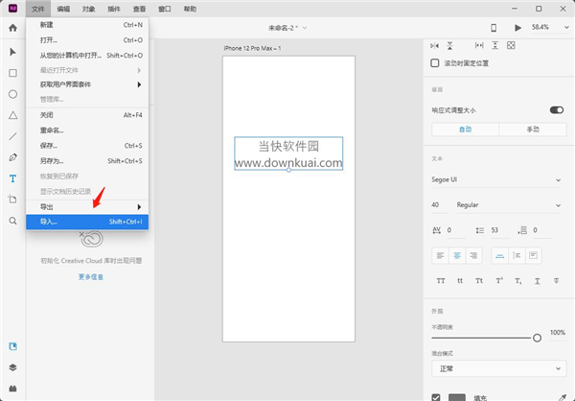Click line spacing field 53

499,230
